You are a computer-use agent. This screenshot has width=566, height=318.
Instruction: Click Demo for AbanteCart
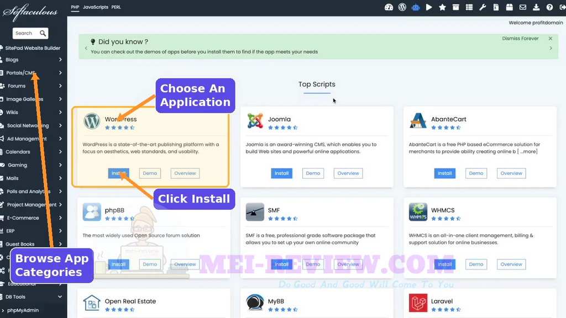(x=476, y=173)
